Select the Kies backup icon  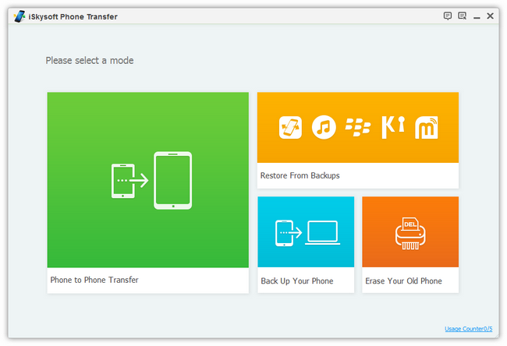[x=393, y=127]
